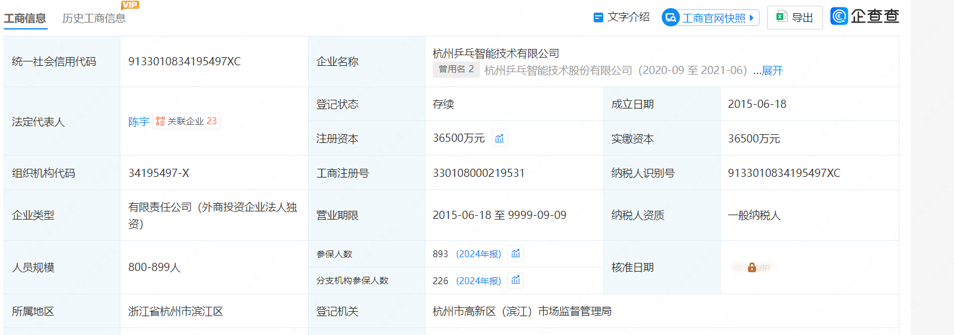Click the 工商注册号 label cell
Screen dimensions: 954x335
coord(366,173)
